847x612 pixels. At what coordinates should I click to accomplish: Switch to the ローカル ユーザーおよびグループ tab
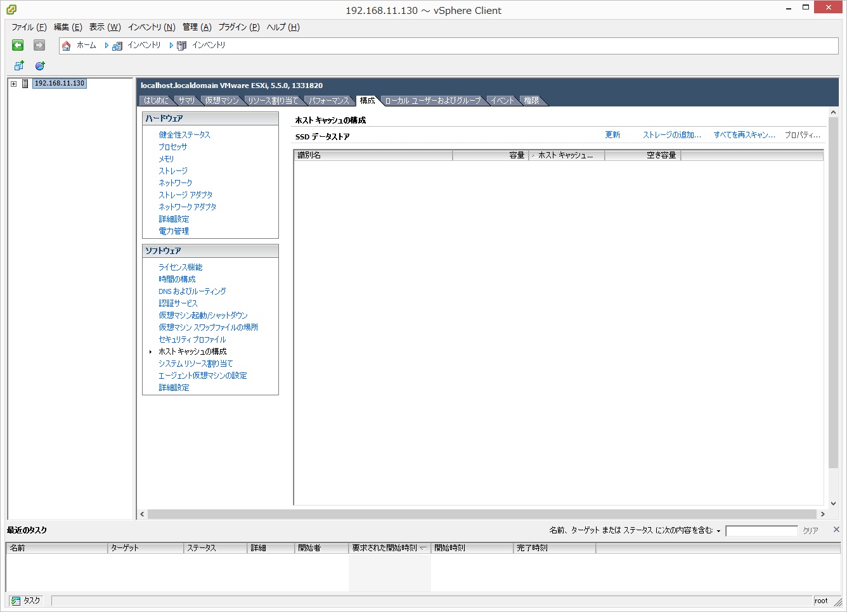tap(433, 101)
